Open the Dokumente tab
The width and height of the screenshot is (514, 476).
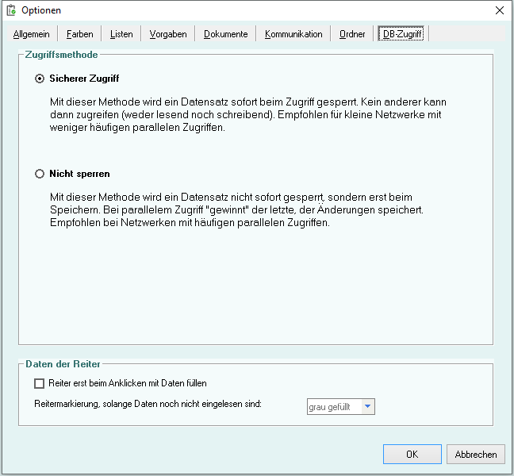pyautogui.click(x=225, y=34)
